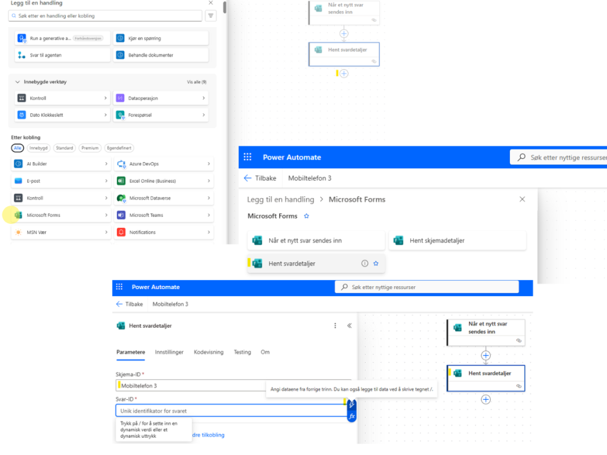607x455 pixels.
Task: Collapse the Hent svardetaljer panel with double chevron
Action: tap(349, 325)
